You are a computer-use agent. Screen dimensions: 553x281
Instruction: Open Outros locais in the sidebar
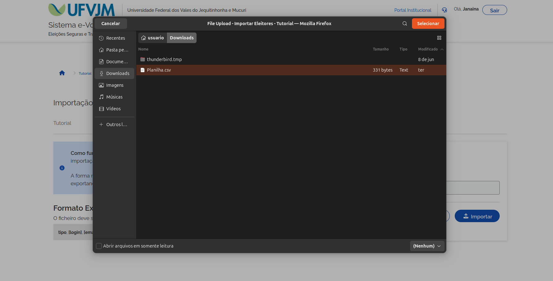pos(114,125)
